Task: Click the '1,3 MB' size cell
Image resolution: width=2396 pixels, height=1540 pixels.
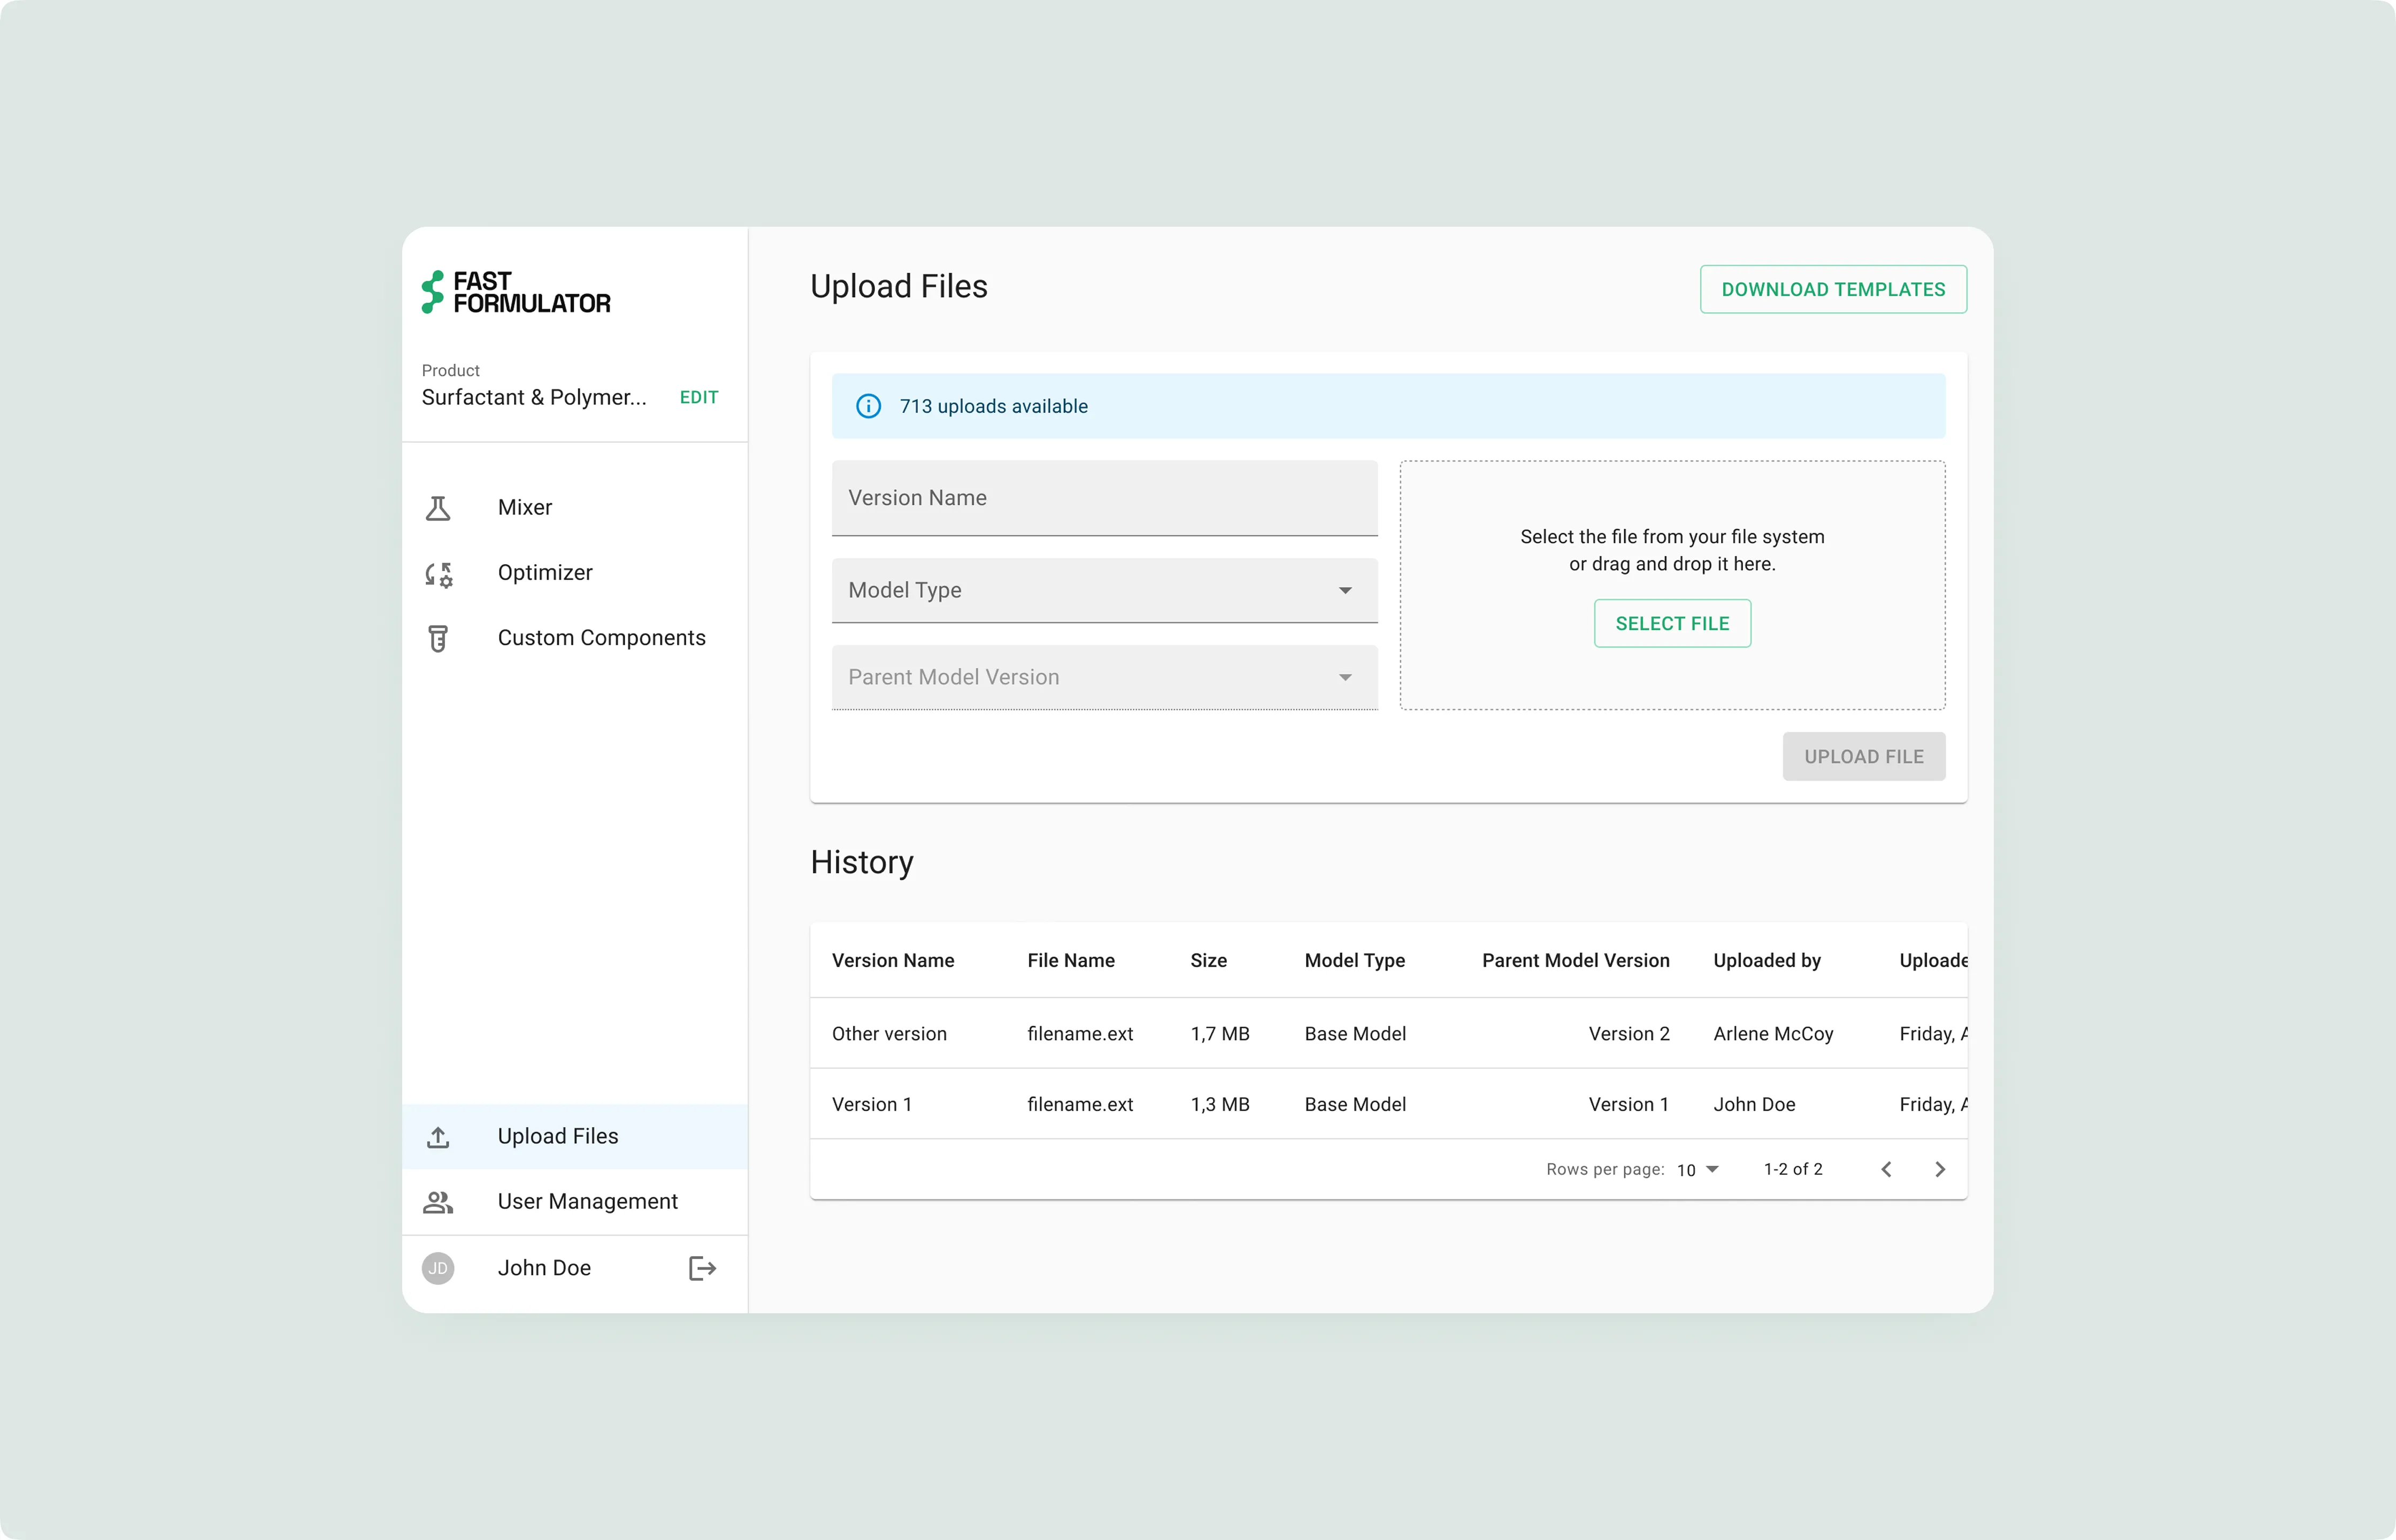Action: [1219, 1104]
